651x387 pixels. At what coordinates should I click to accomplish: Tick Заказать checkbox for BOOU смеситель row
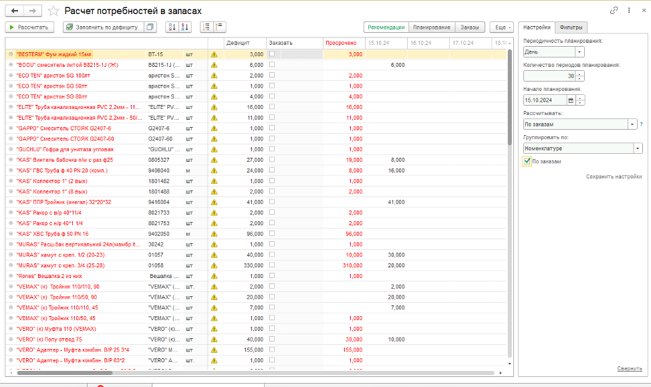click(272, 65)
